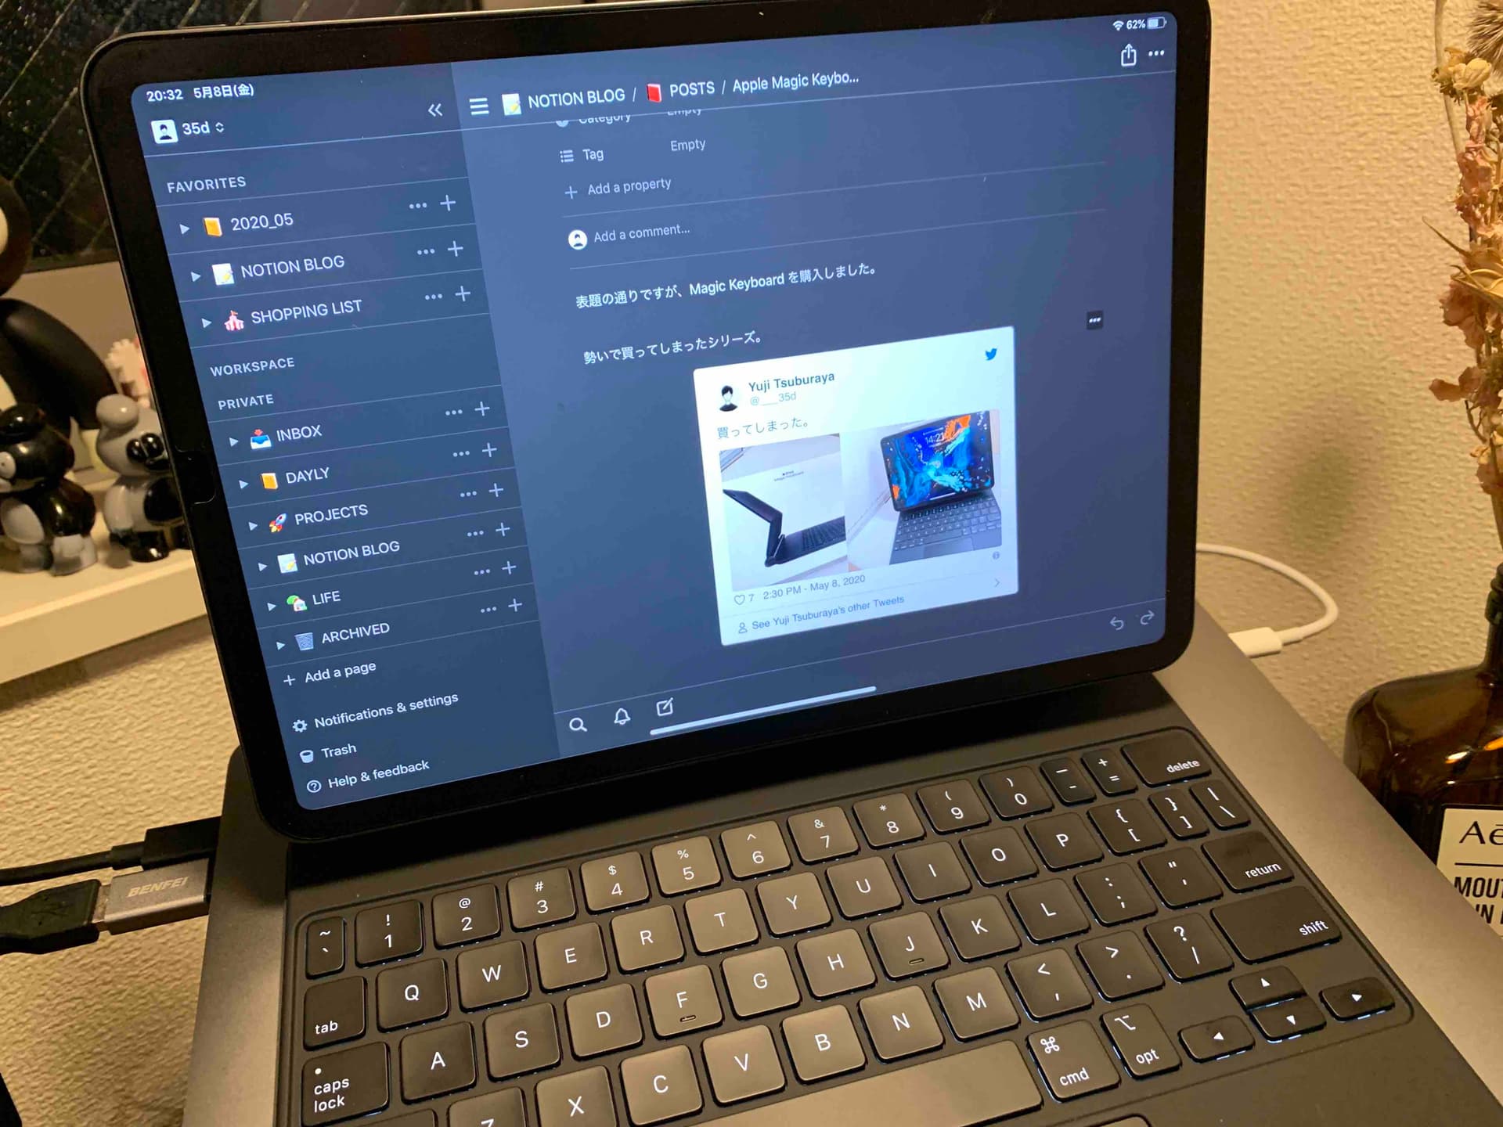Click the notifications bell icon

[619, 711]
